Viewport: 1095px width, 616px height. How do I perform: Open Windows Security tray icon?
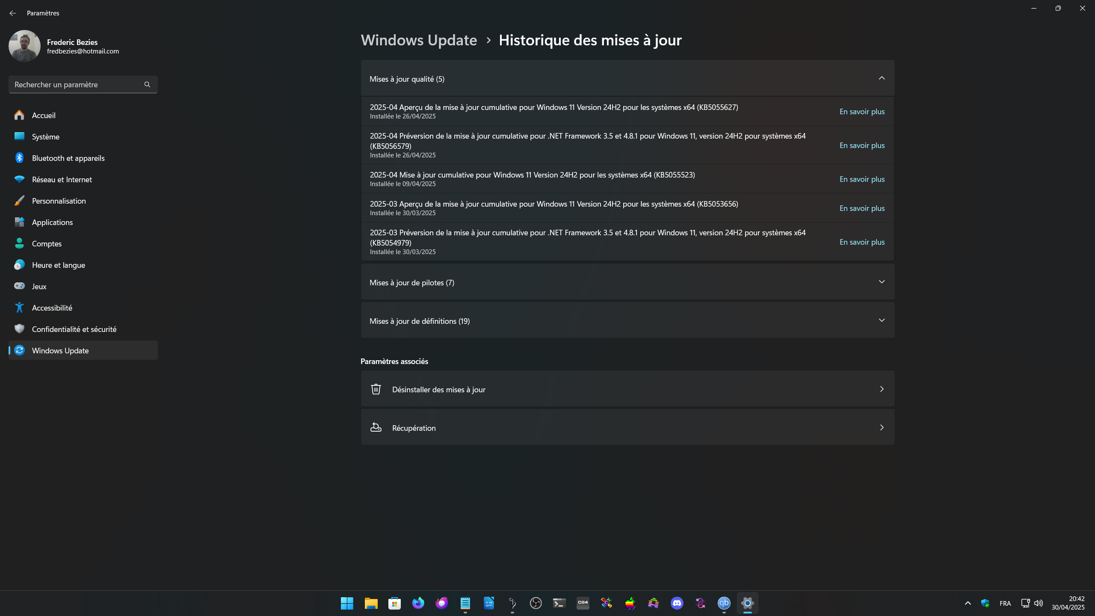[x=985, y=603]
